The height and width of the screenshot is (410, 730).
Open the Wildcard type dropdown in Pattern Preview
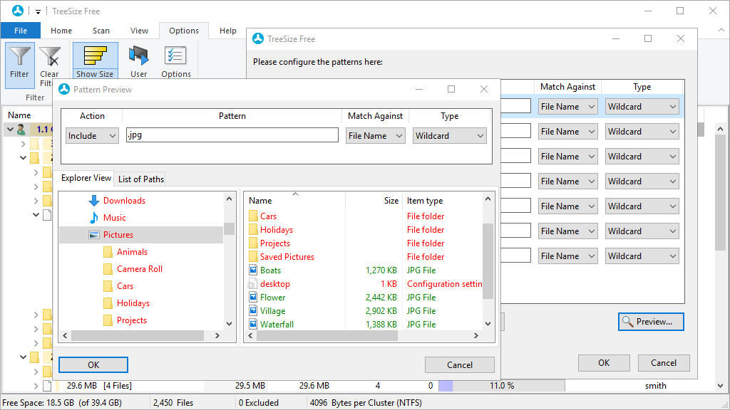click(x=449, y=135)
